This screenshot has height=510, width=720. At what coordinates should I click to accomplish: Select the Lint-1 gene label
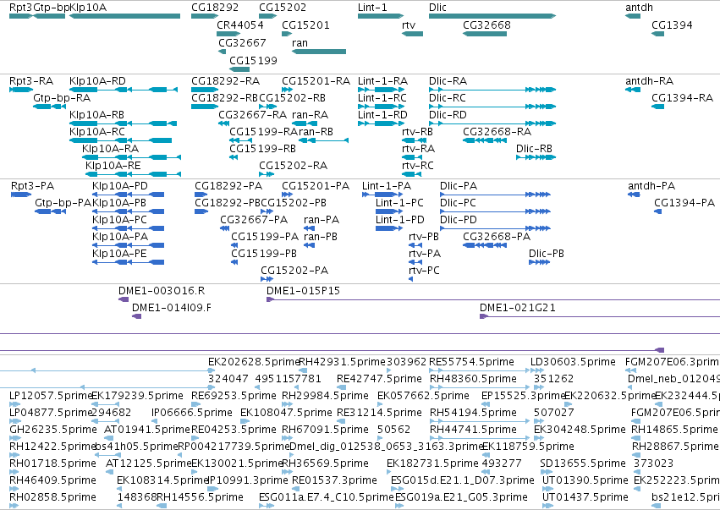tap(372, 8)
